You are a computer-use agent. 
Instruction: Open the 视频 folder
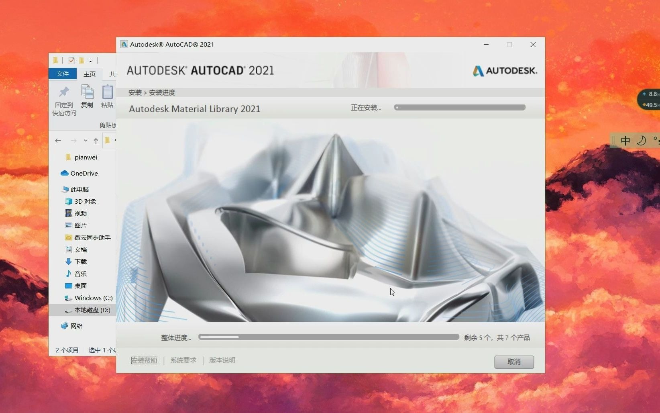coord(76,213)
